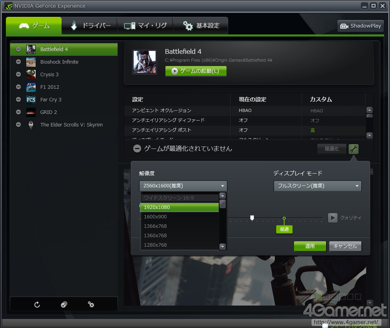
Task: Click アンビエント オクルージョン setting row
Action: coord(245,111)
